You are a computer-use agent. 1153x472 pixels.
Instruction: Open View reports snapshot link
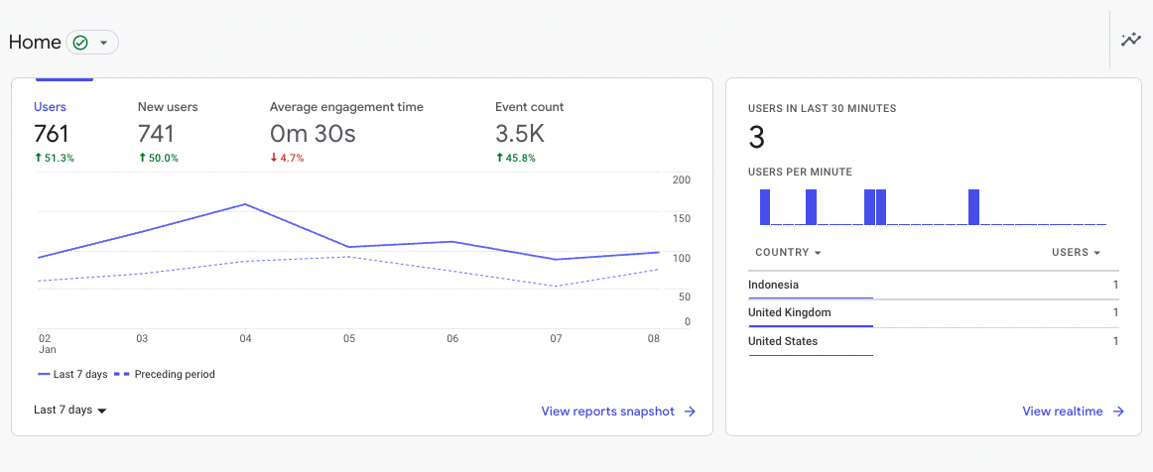[607, 412]
